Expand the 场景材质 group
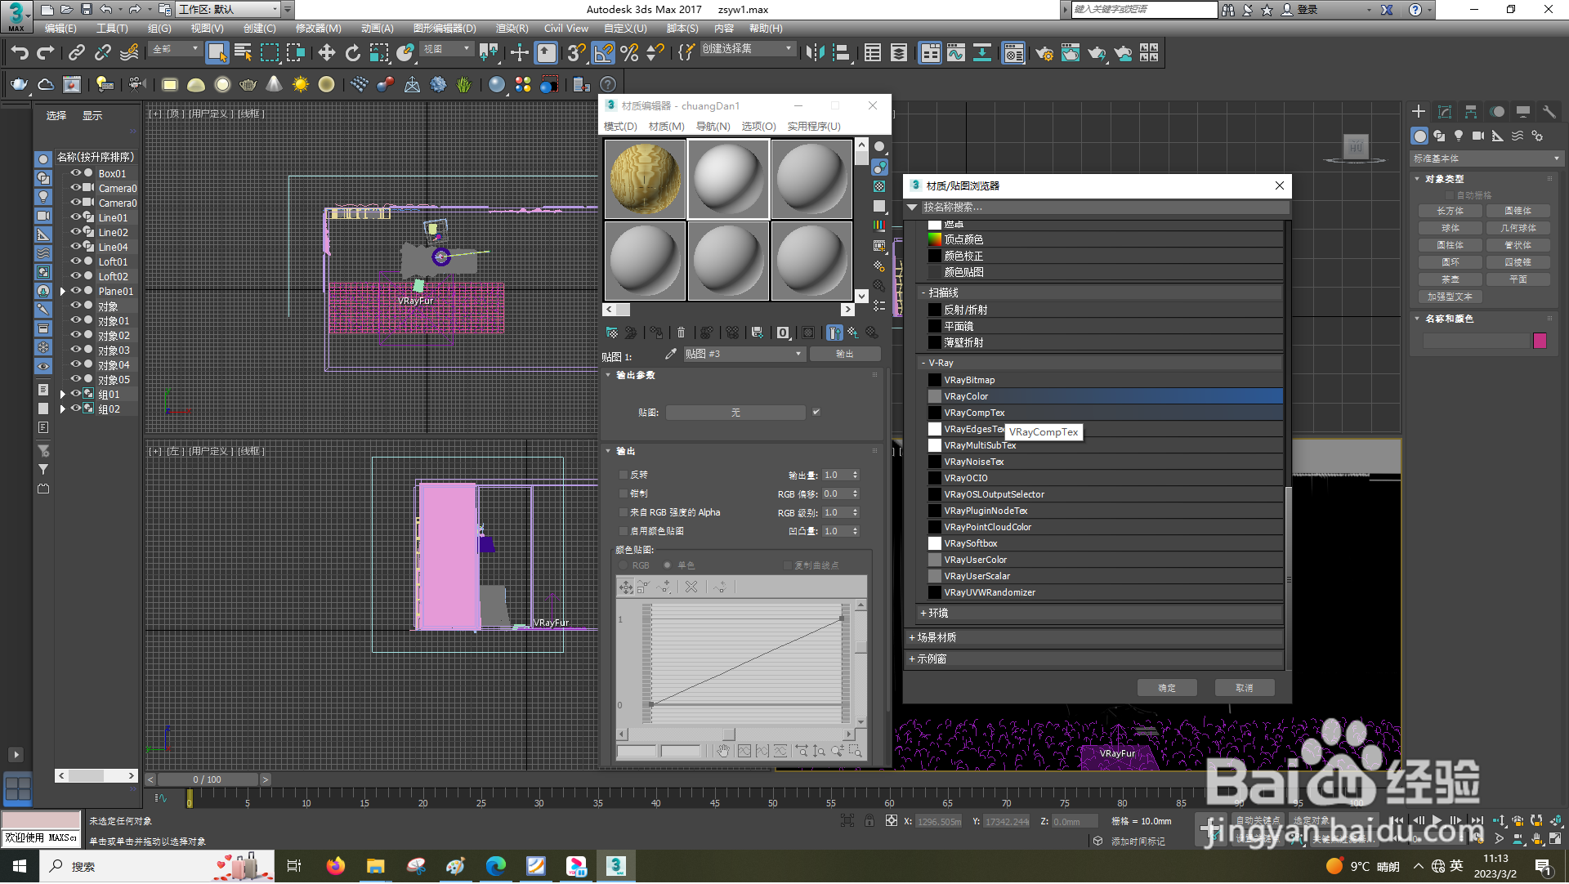1569x884 pixels. tap(912, 637)
